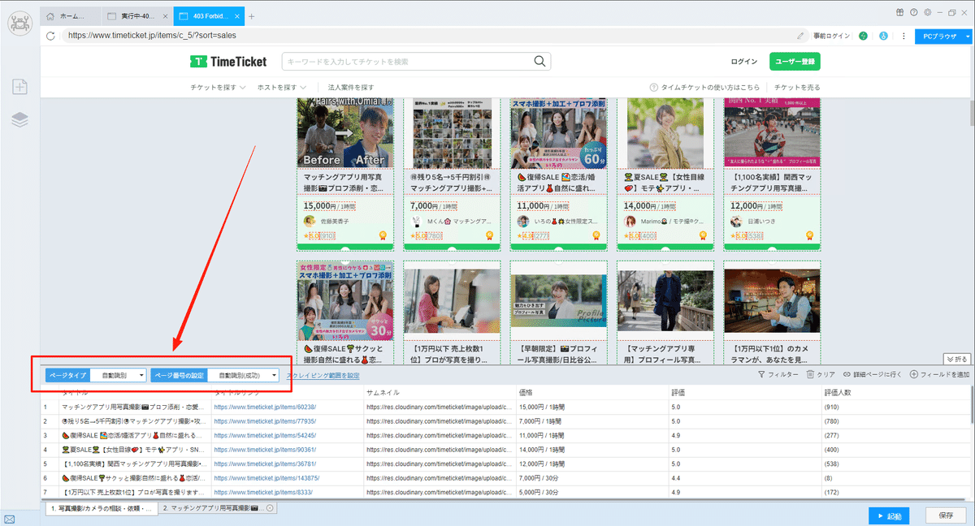Open the gift icon in title bar
The width and height of the screenshot is (975, 526).
point(900,12)
